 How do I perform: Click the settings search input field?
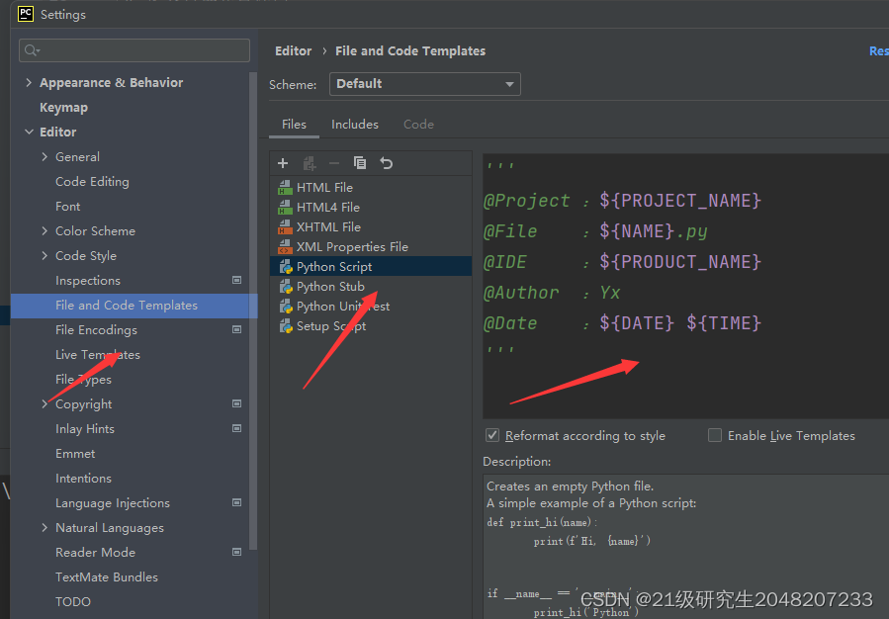[x=134, y=50]
